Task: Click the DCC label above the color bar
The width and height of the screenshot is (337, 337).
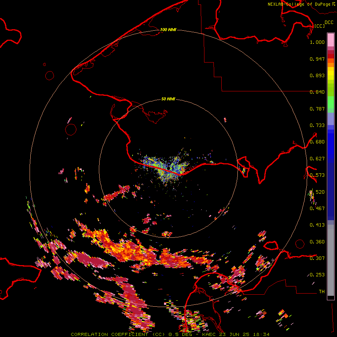Action: point(329,22)
